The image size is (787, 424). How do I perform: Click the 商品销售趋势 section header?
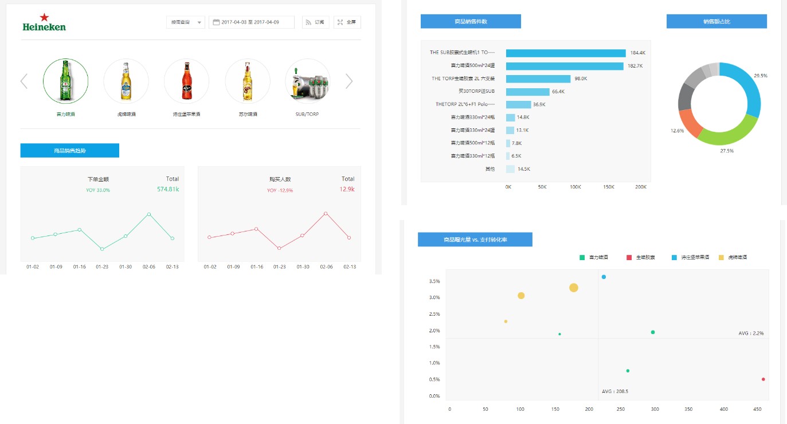click(70, 150)
